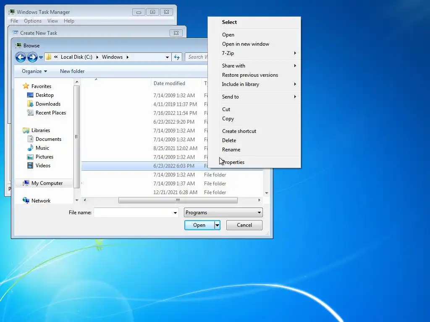430x322 pixels.
Task: Open recent locations dropdown next to Forward arrow
Action: click(41, 57)
